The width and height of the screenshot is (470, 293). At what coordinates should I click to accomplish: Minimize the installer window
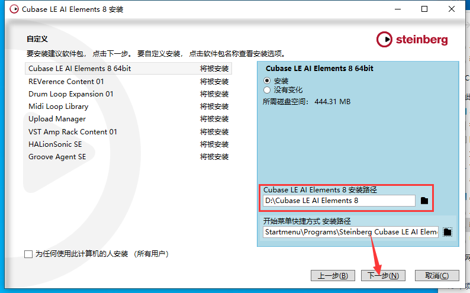[x=398, y=9]
